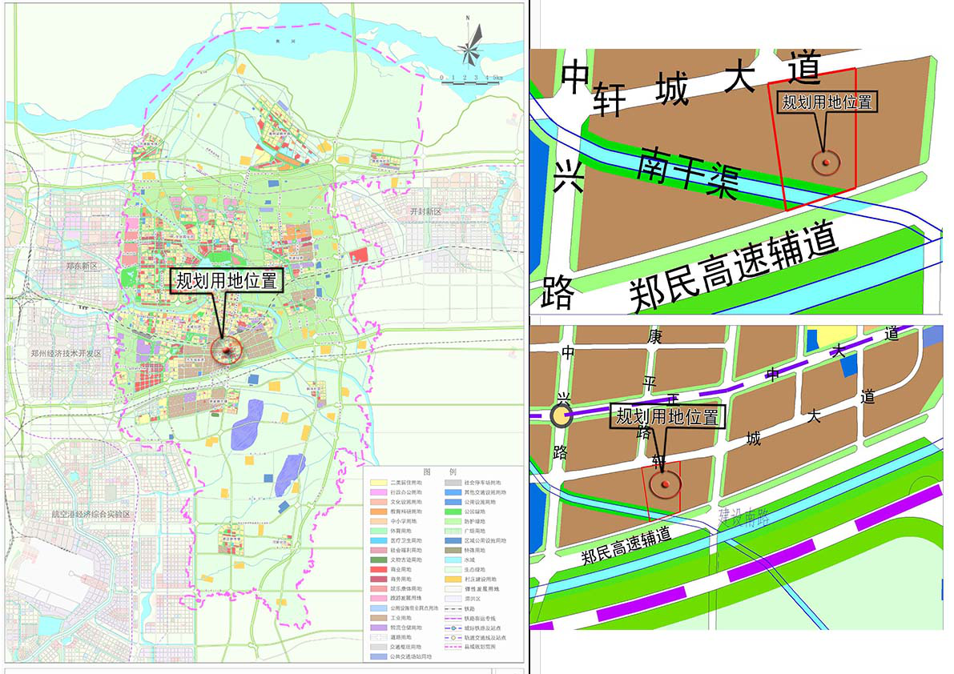Select the 工业用地 brown legend swatch
Viewport: 954px width, 674px height.
tap(379, 619)
